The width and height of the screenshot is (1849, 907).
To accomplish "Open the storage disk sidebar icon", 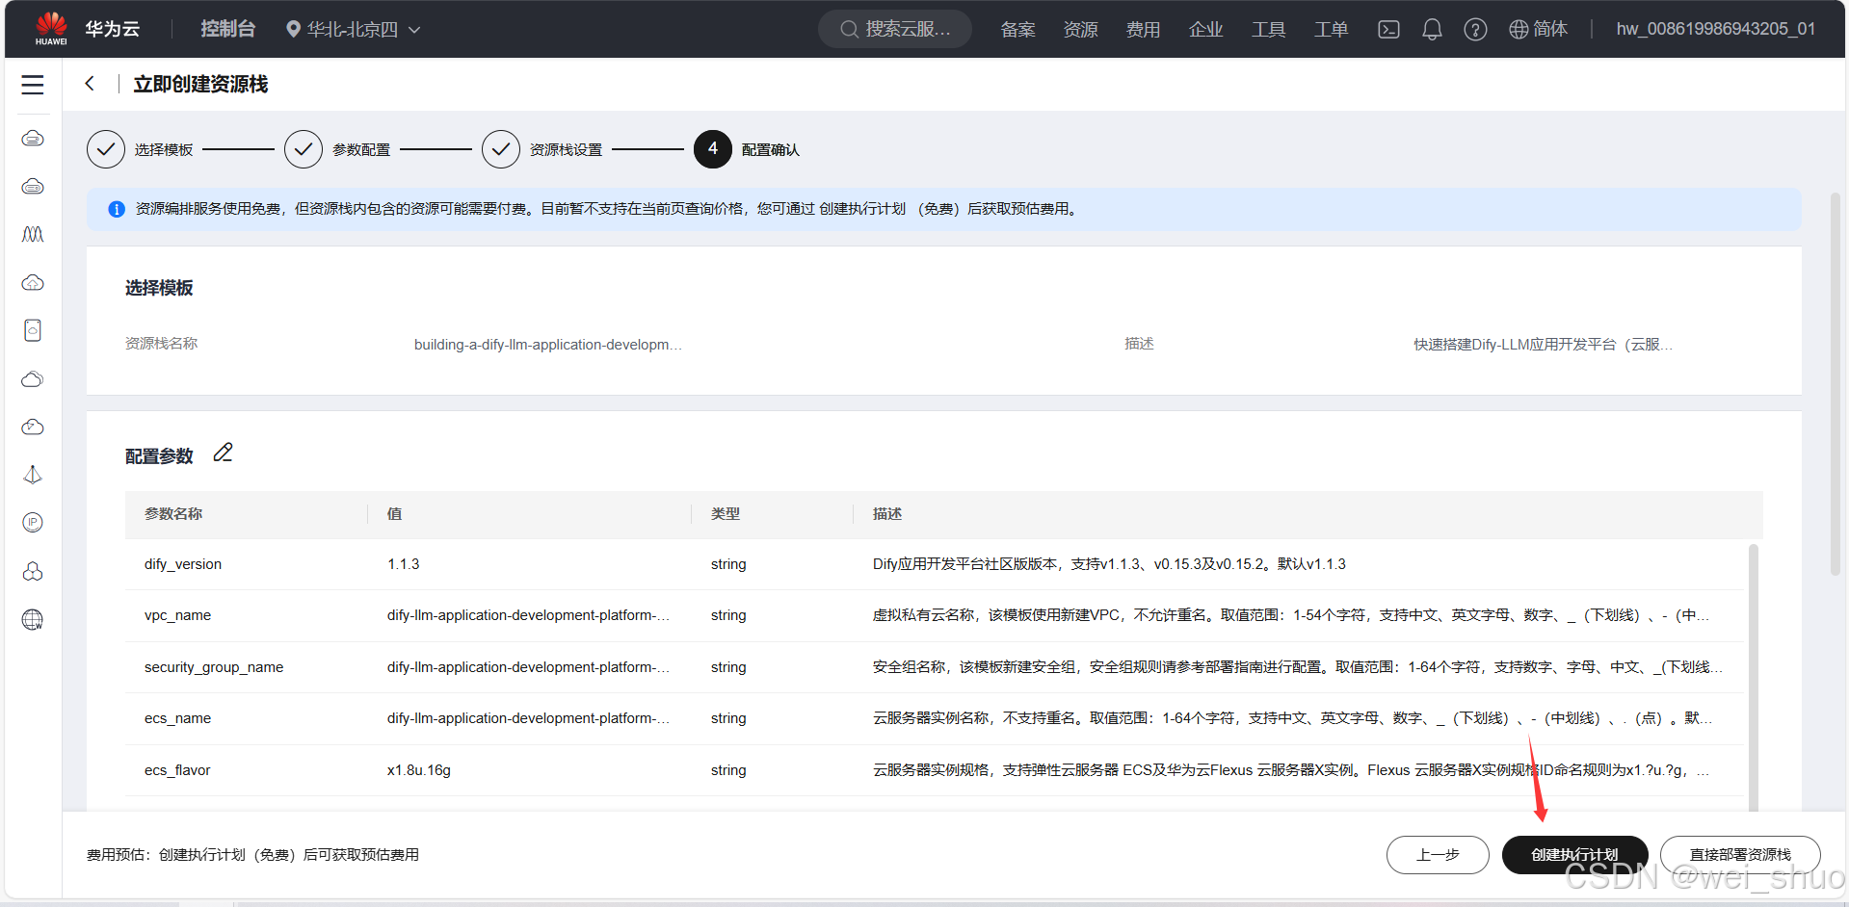I will click(33, 330).
